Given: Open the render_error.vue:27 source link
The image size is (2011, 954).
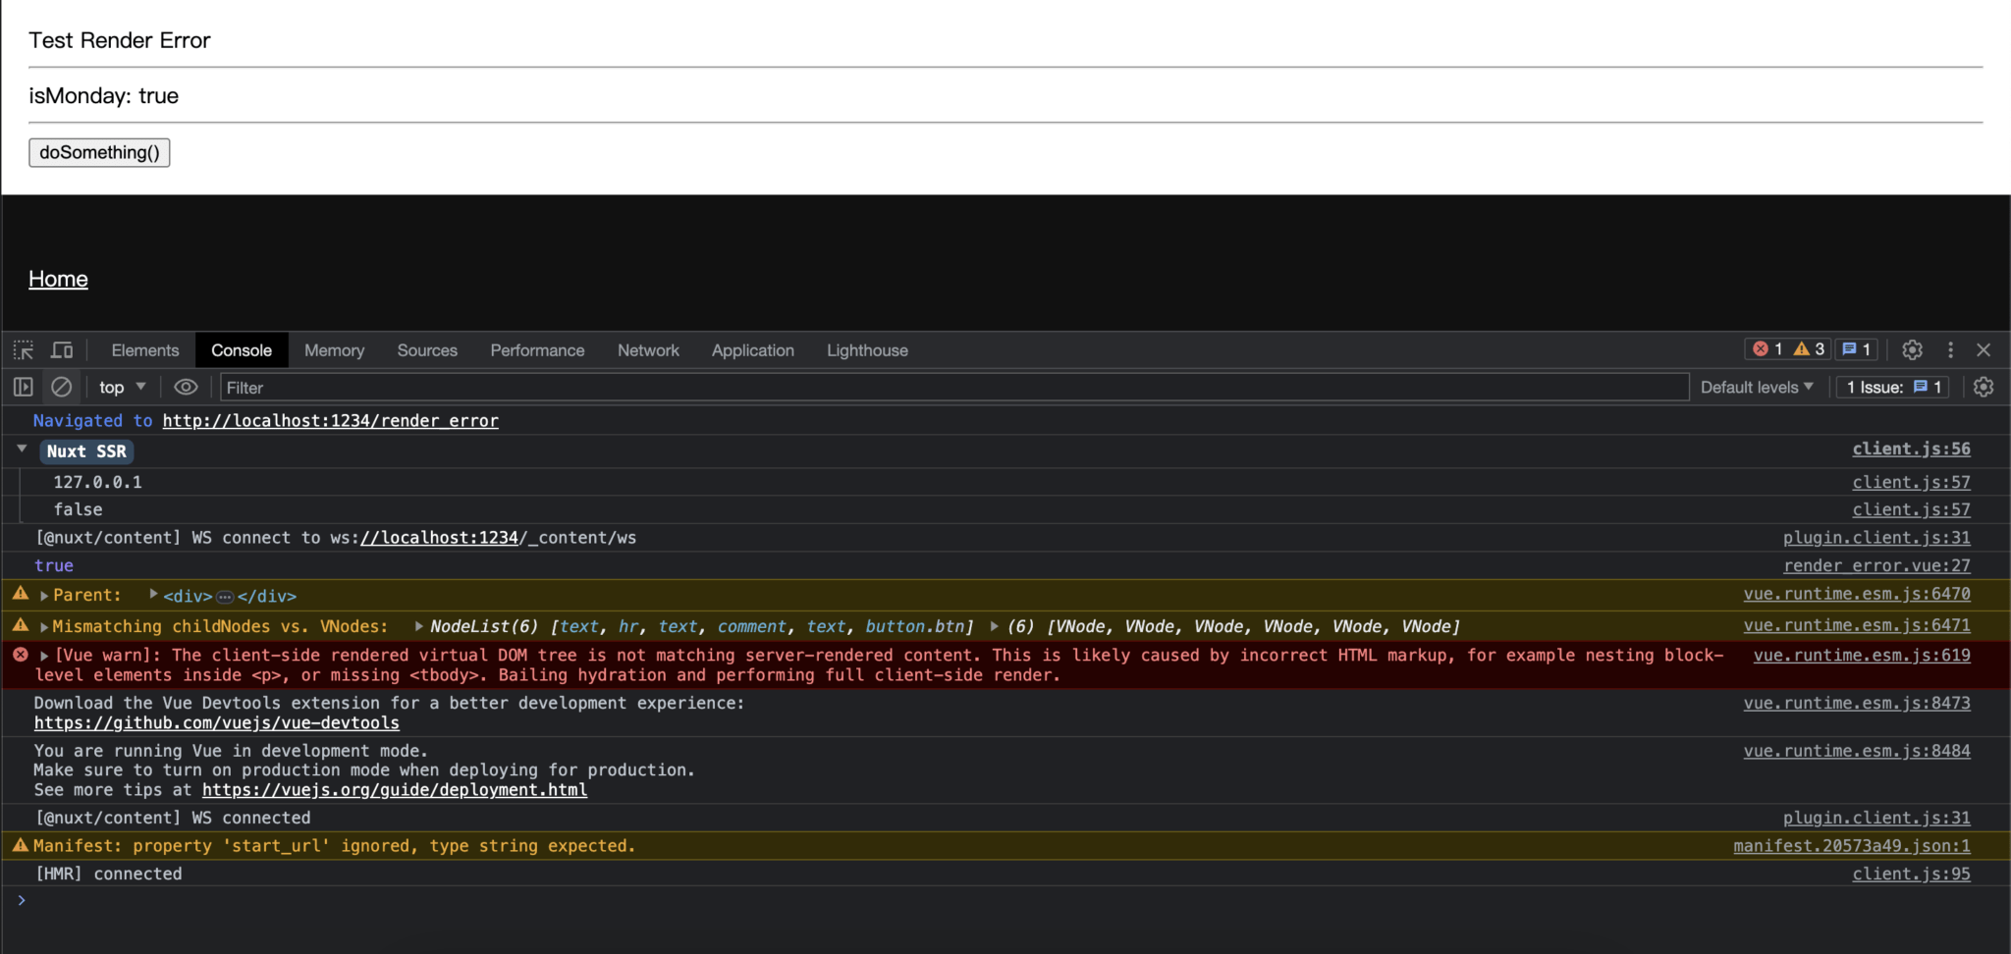Looking at the screenshot, I should (x=1876, y=565).
